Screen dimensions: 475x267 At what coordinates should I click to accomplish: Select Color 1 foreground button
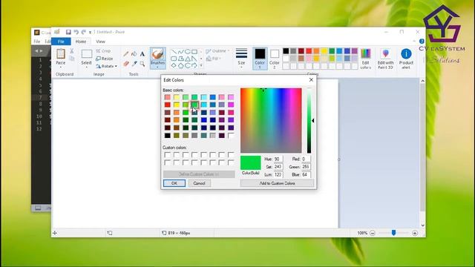click(260, 59)
